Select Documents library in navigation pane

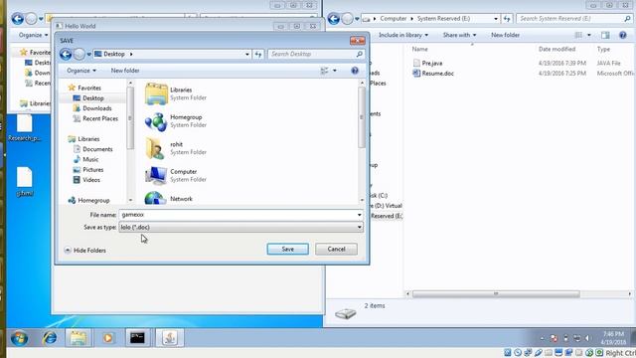point(92,149)
